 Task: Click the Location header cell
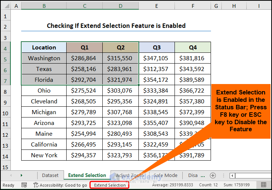click(44, 47)
